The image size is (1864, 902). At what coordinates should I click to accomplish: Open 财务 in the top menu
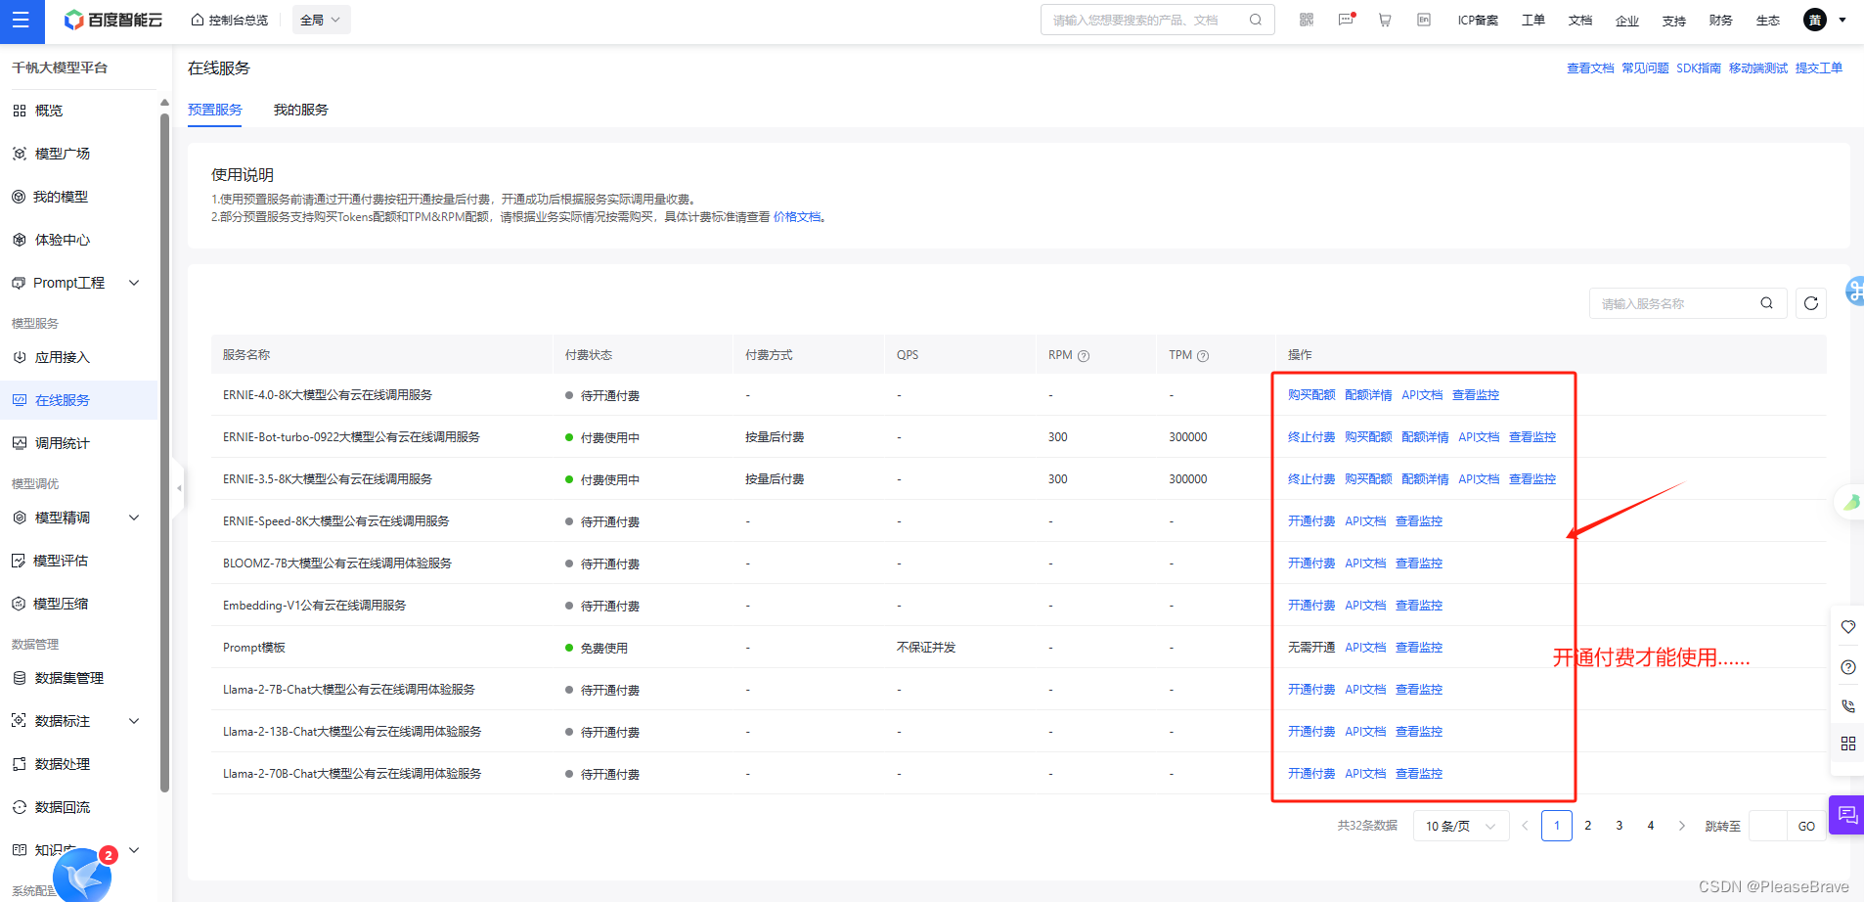[1721, 20]
